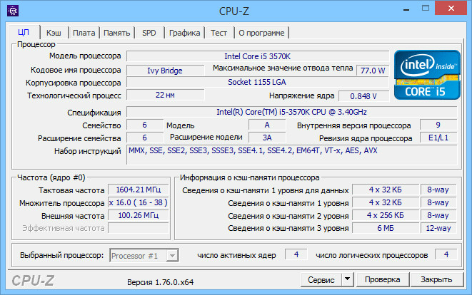This screenshot has width=472, height=295.
Task: Click the revision value E1/L1
Action: tap(438, 138)
